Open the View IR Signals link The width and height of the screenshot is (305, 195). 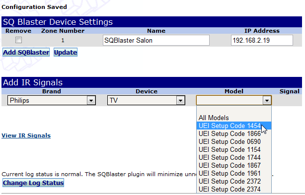[26, 135]
